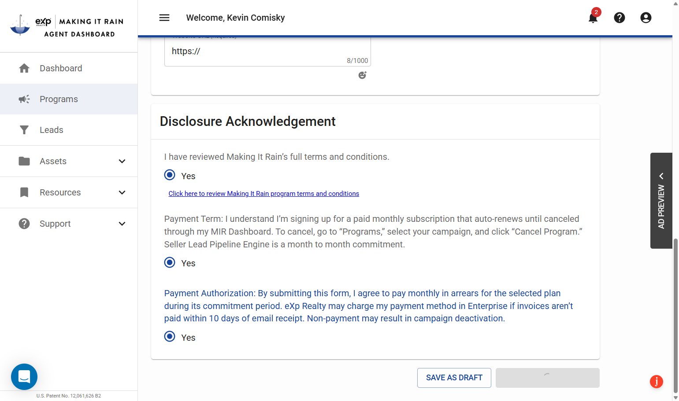The height and width of the screenshot is (401, 679).
Task: Click the Support question mark icon
Action: (24, 224)
